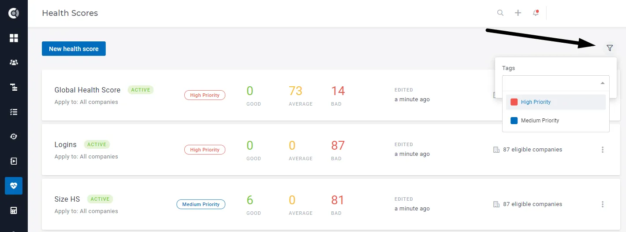This screenshot has height=232, width=626.
Task: Click 87 eligible companies in Logins row
Action: click(x=533, y=150)
